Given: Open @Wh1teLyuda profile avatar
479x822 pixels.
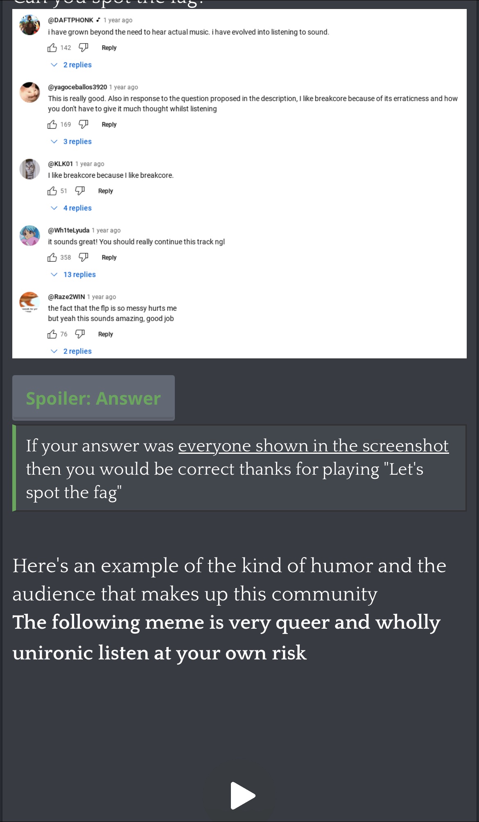Looking at the screenshot, I should (29, 236).
